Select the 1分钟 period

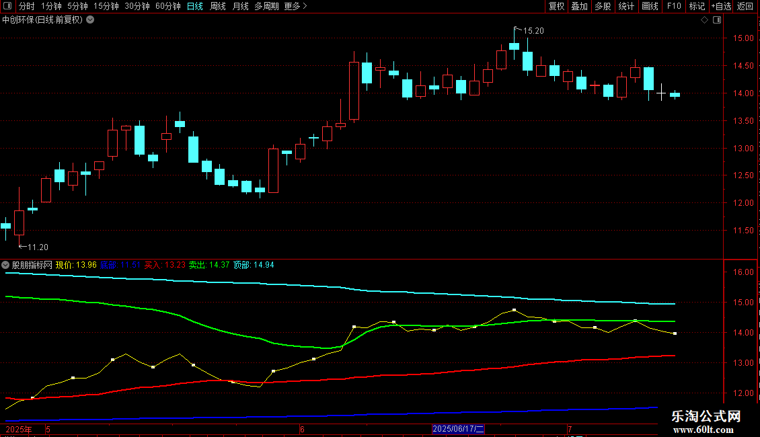click(51, 6)
